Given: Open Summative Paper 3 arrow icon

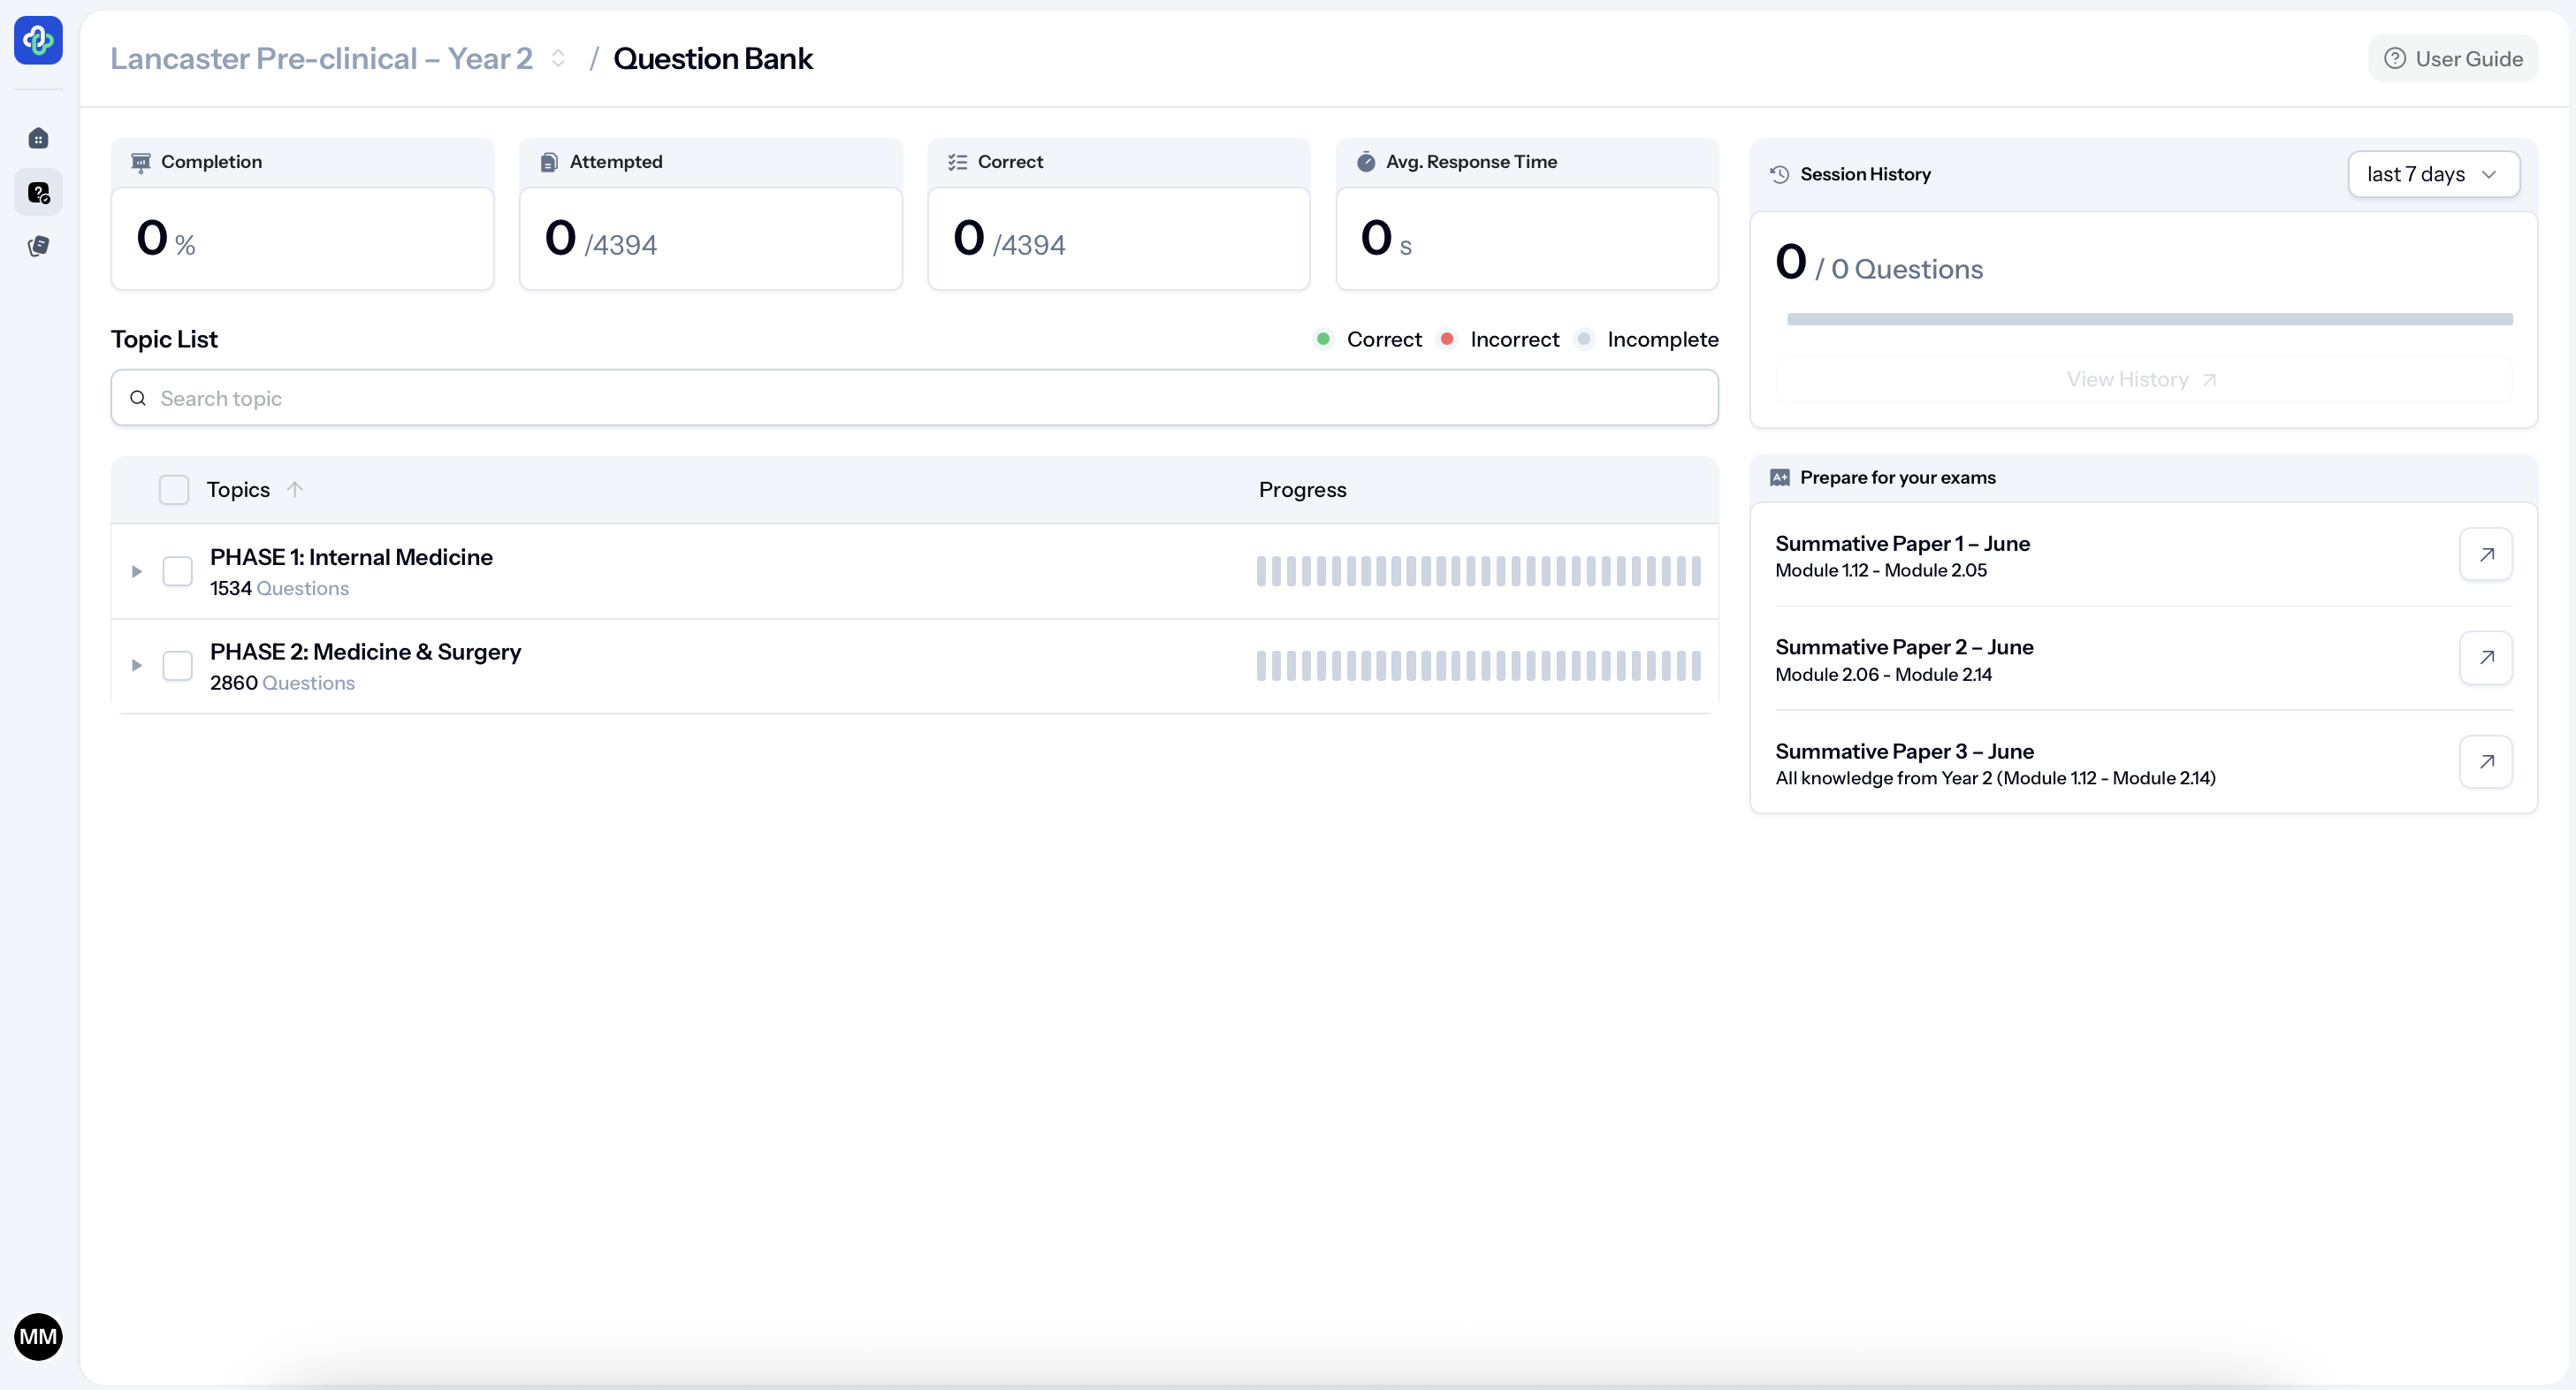Looking at the screenshot, I should (x=2485, y=762).
